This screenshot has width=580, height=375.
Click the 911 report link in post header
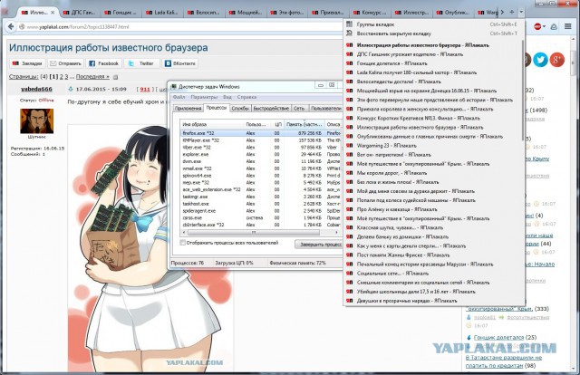(145, 89)
